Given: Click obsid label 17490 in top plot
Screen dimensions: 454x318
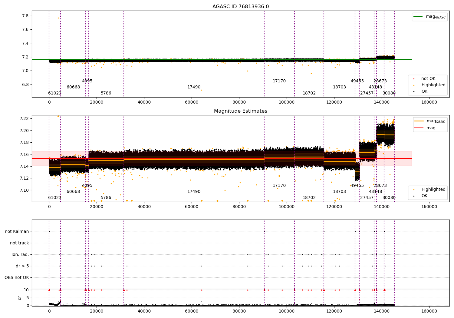Looking at the screenshot, I should [194, 87].
